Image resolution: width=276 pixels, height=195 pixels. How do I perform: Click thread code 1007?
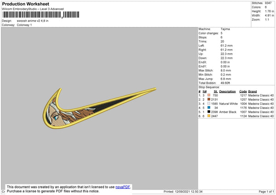243,112
